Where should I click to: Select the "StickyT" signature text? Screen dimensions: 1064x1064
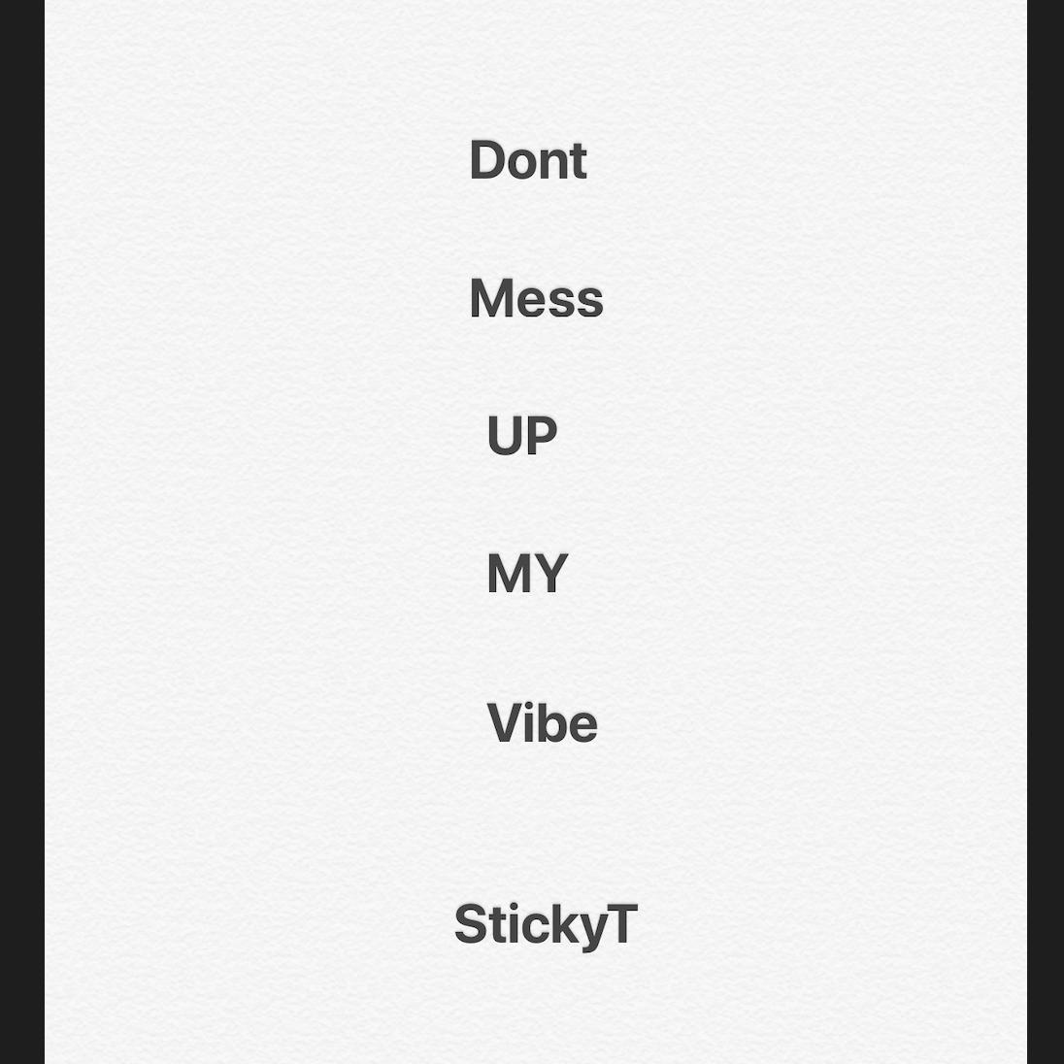point(547,925)
